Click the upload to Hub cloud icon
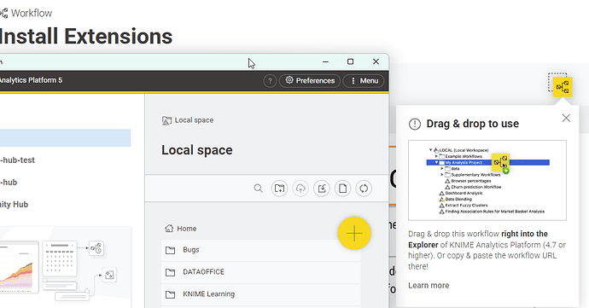The height and width of the screenshot is (308, 589). (x=300, y=189)
